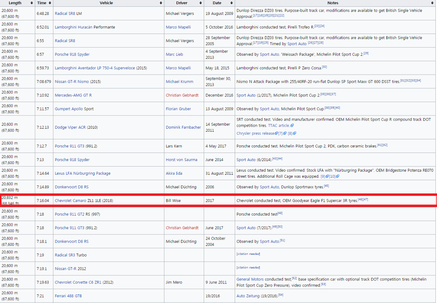Sort table by the Notes column arrows

point(433,3)
